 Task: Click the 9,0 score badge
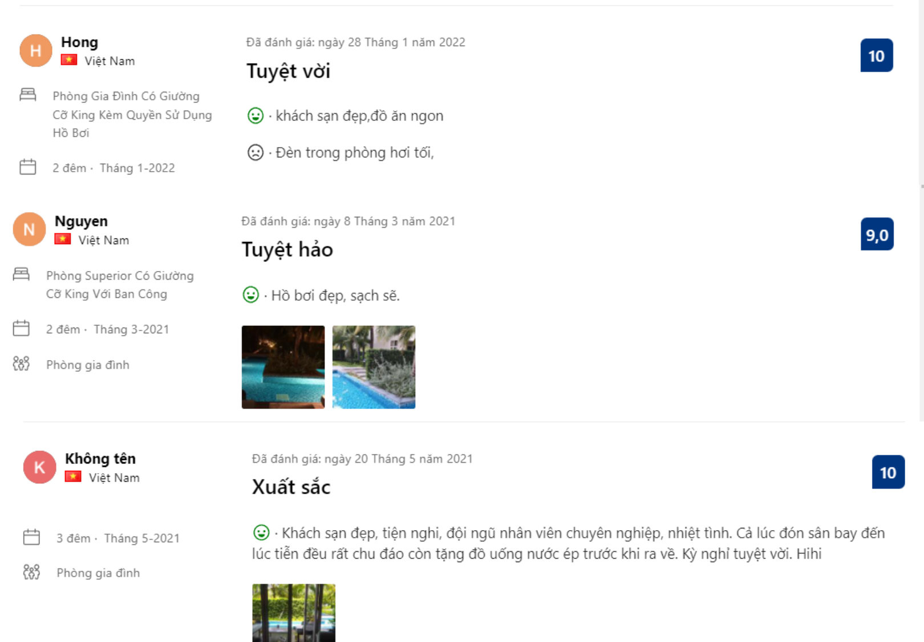877,235
